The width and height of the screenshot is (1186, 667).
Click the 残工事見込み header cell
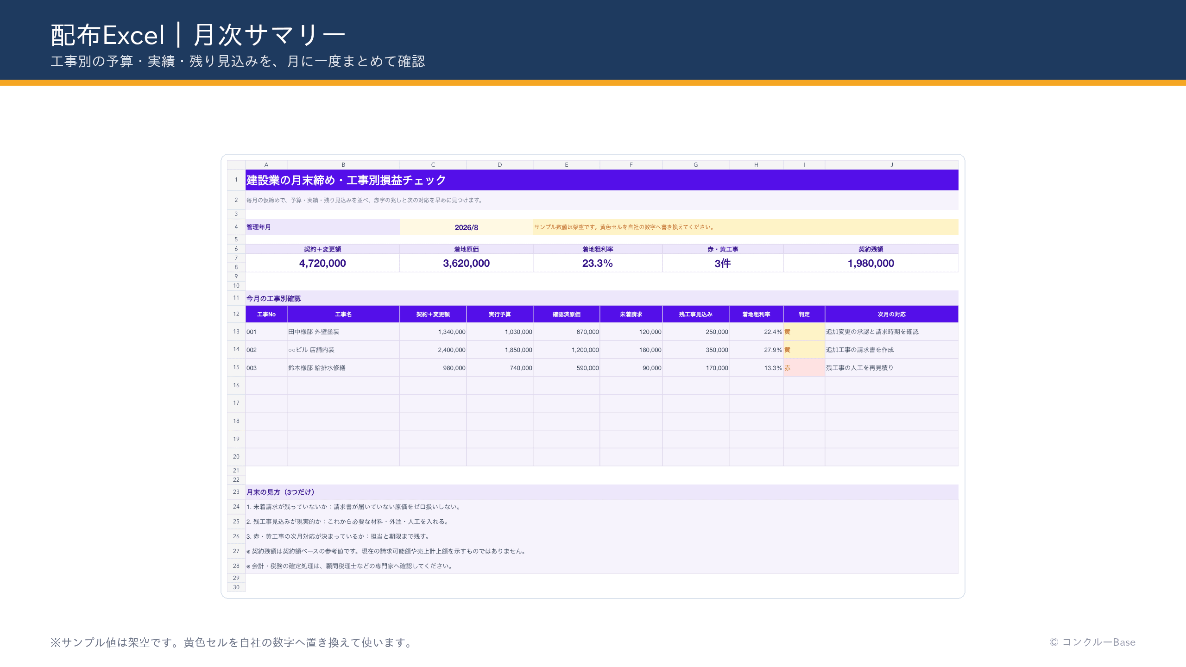(696, 314)
